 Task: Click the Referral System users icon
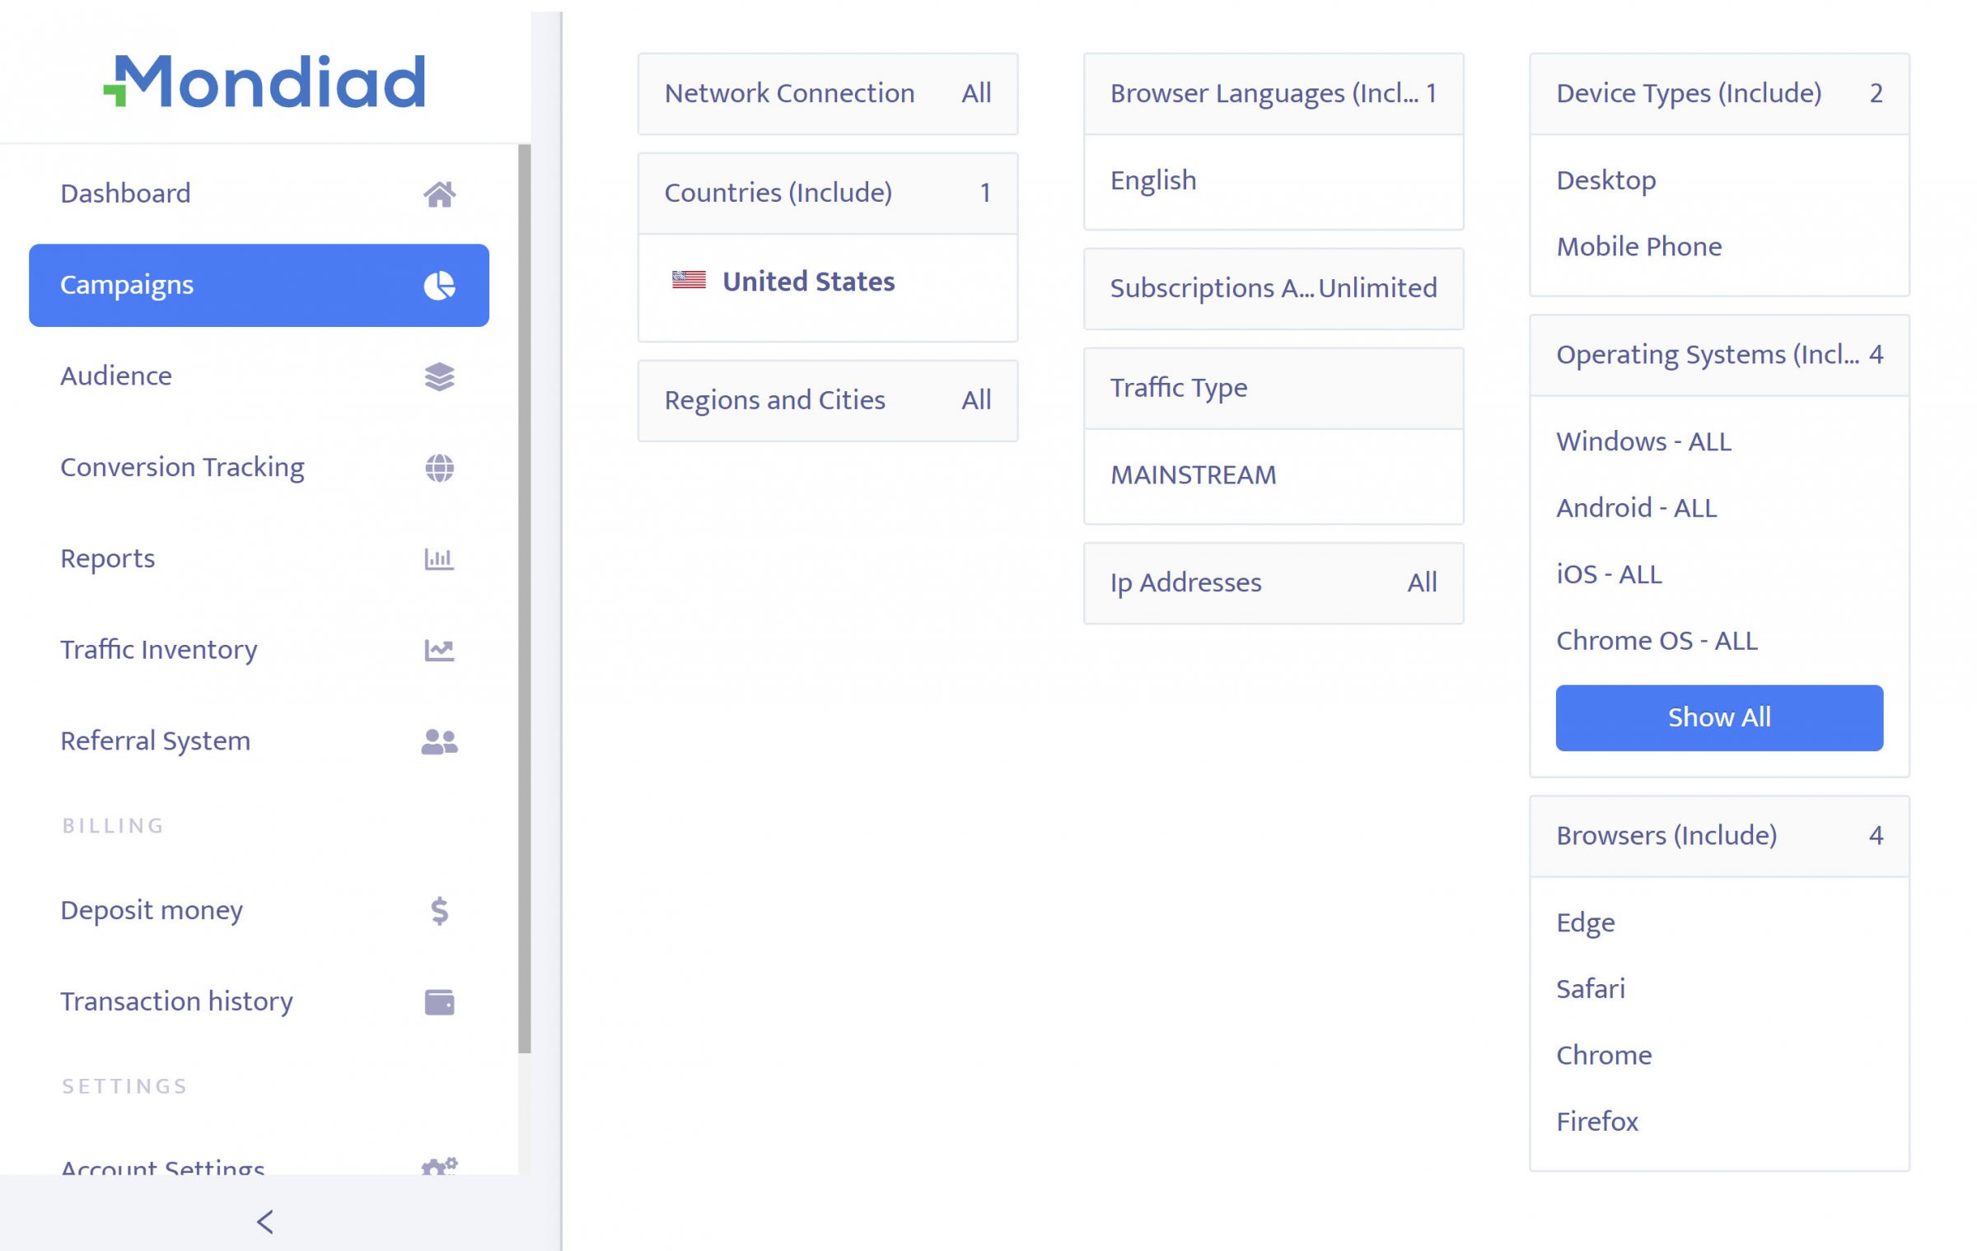coord(439,742)
